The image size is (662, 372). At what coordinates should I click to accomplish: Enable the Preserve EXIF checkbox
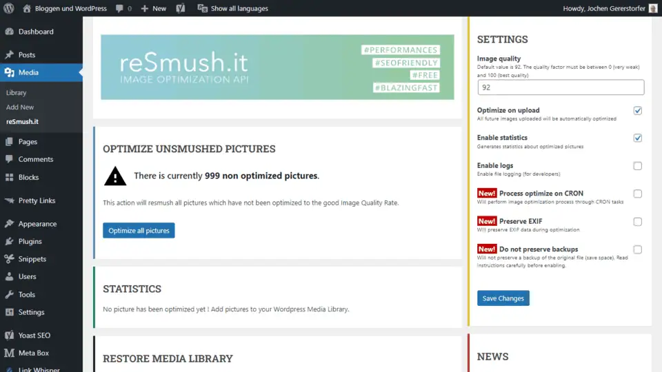(638, 222)
